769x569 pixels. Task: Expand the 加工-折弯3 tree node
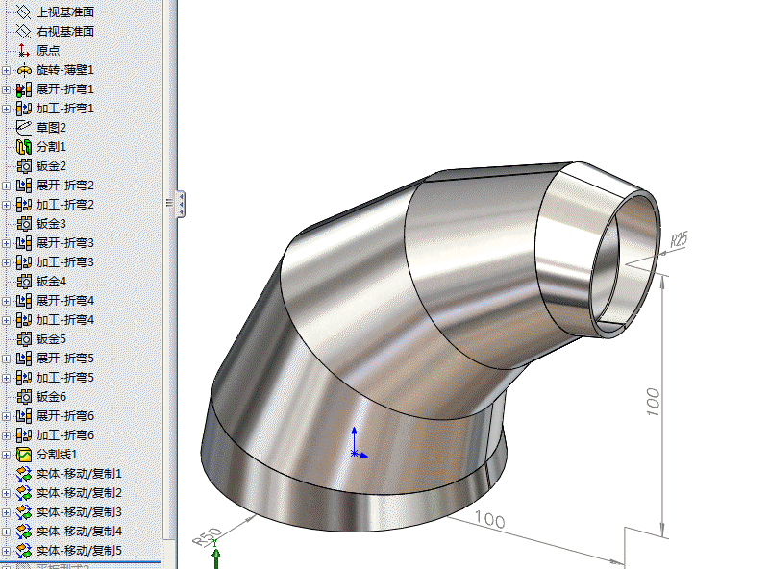tap(6, 263)
